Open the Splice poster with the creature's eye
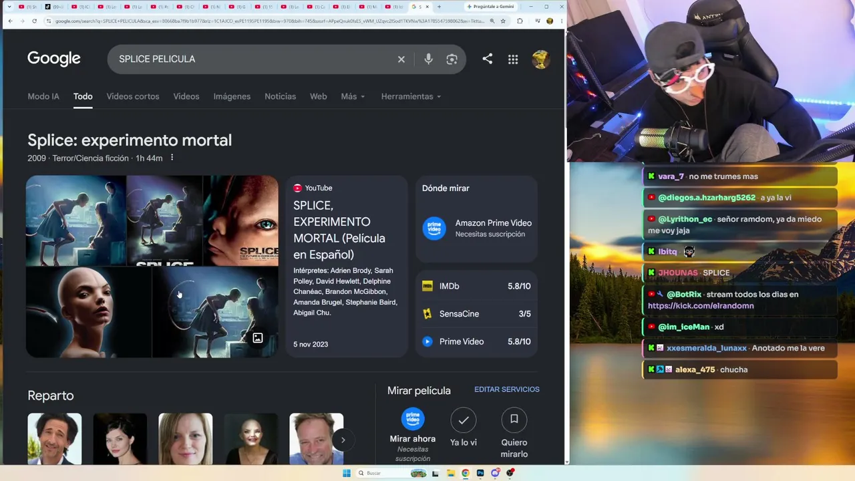 coord(241,220)
